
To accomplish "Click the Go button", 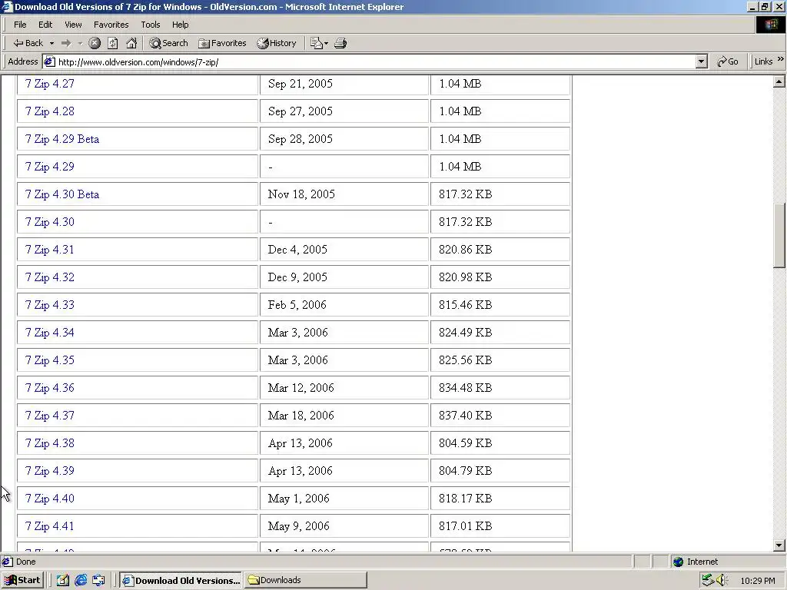I will (x=728, y=61).
